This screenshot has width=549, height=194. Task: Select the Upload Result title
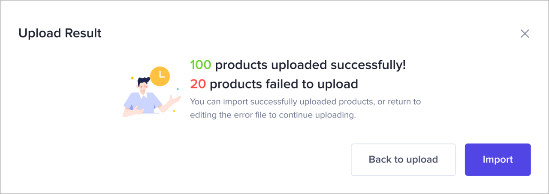pyautogui.click(x=60, y=33)
